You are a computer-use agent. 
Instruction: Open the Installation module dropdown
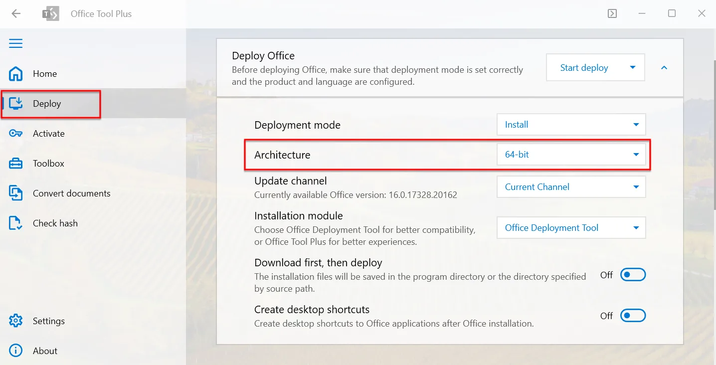pos(571,228)
